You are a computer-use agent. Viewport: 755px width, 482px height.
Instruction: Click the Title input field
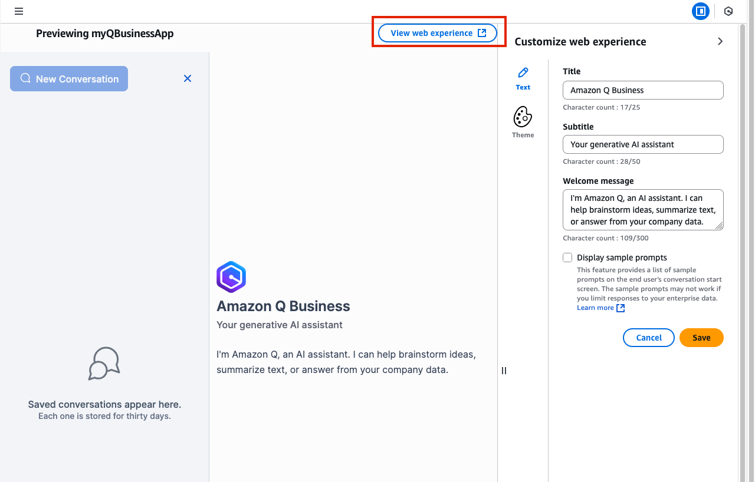(x=643, y=90)
